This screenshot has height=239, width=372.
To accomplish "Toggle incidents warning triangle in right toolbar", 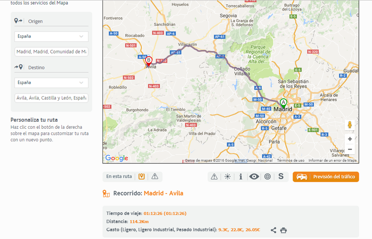I will [x=214, y=176].
